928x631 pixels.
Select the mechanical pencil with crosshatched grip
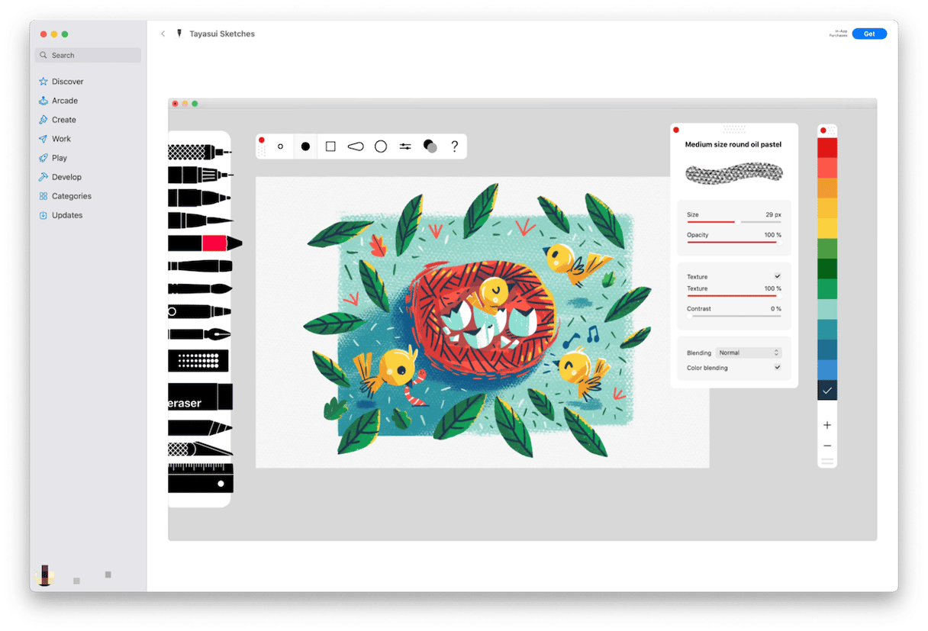pyautogui.click(x=200, y=152)
